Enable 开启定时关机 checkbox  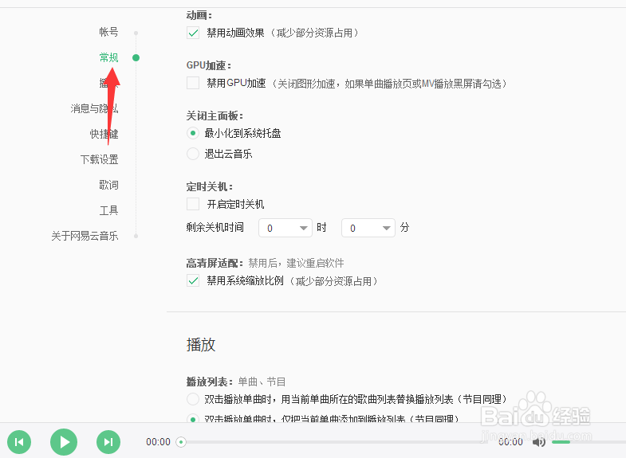tap(193, 204)
